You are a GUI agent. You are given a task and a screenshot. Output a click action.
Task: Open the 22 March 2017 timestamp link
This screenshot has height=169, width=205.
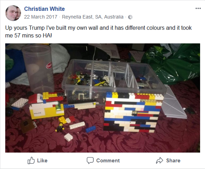coord(41,17)
